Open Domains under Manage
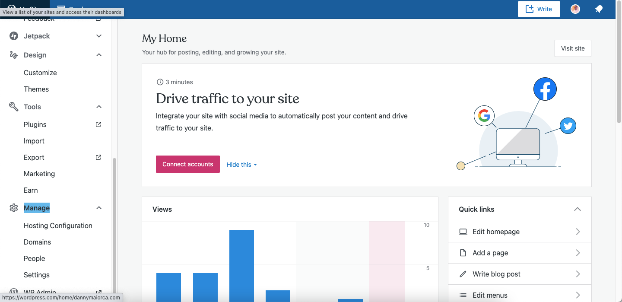Viewport: 622px width, 302px height. (x=37, y=242)
